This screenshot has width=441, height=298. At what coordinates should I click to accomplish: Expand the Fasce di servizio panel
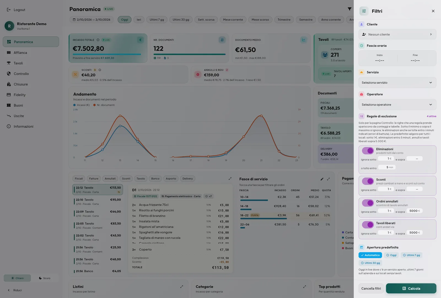pos(328,179)
